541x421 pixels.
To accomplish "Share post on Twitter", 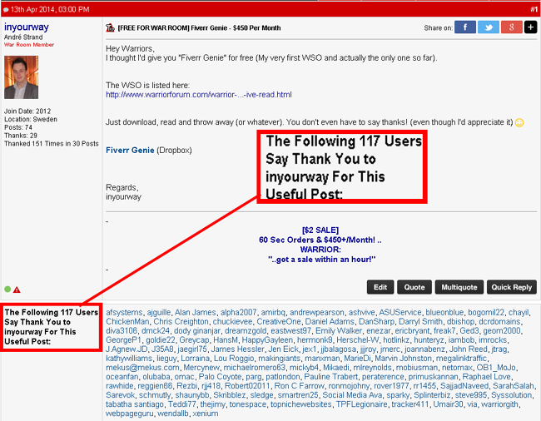I will coord(489,27).
